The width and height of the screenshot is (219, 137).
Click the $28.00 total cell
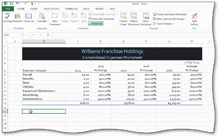pos(78,103)
